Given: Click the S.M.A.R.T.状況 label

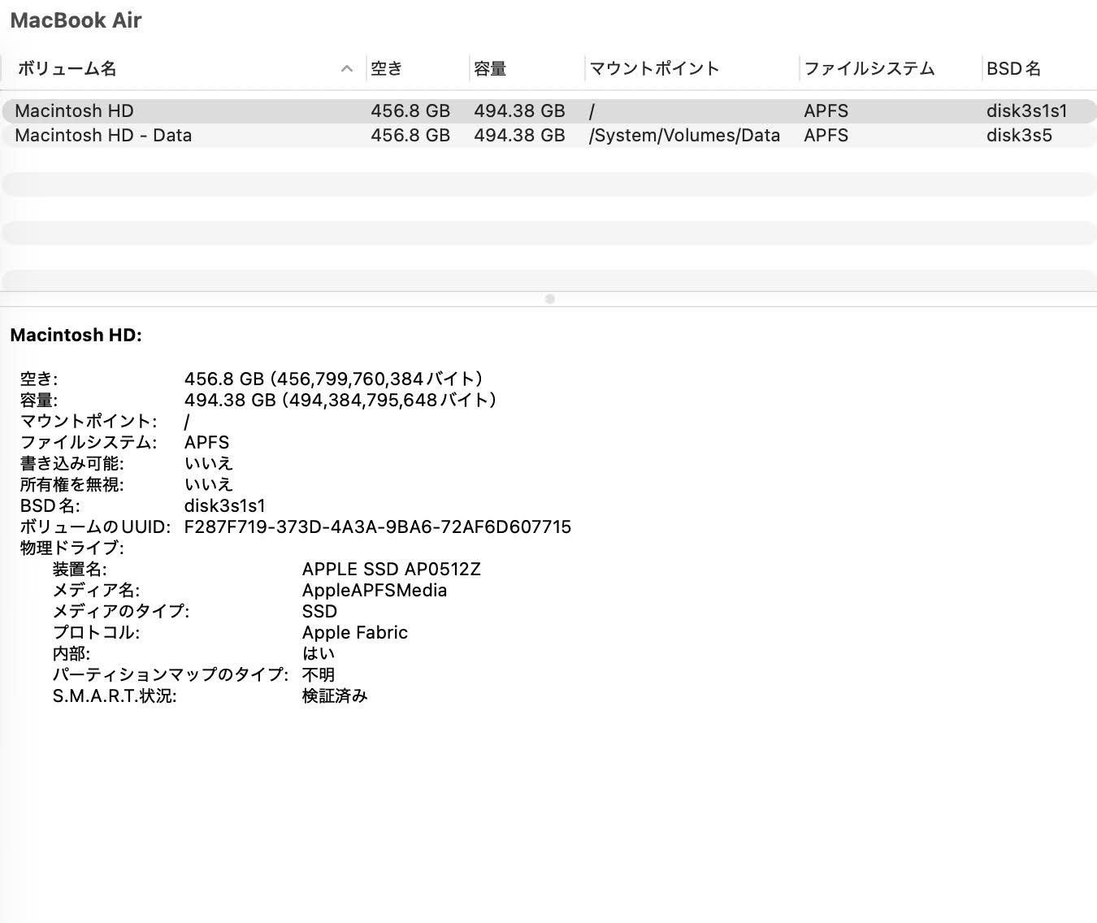Looking at the screenshot, I should coord(115,695).
